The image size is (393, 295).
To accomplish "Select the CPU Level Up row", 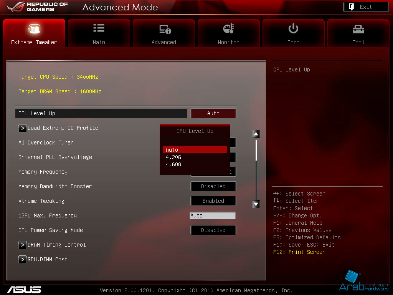I will [x=101, y=113].
